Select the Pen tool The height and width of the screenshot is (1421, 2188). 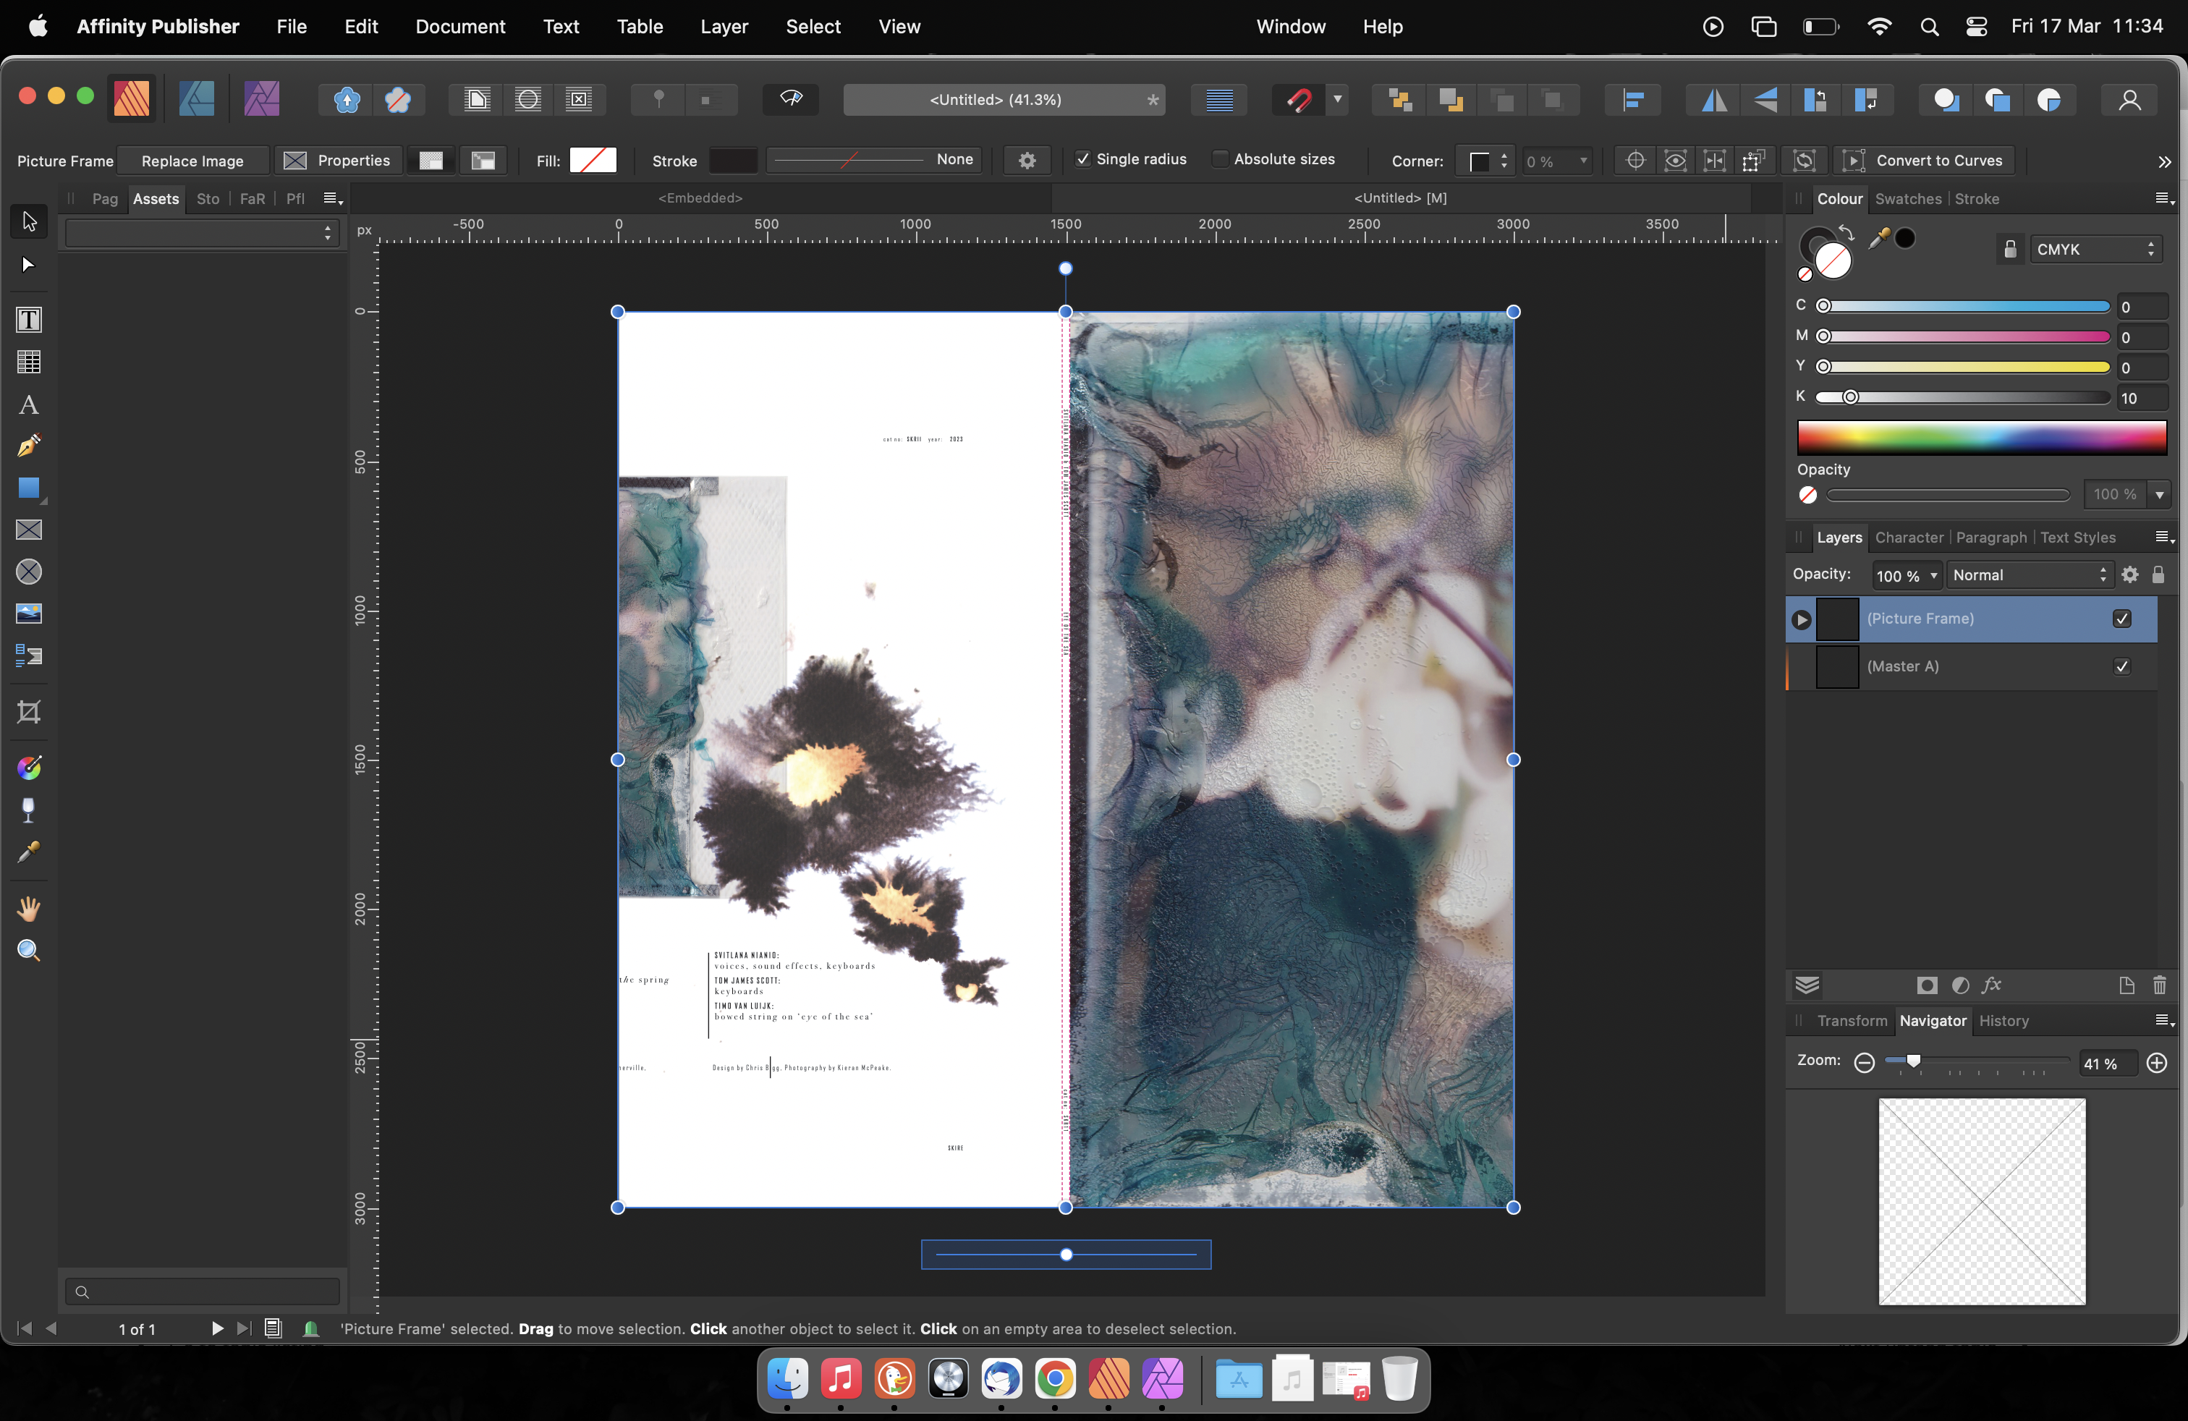point(28,446)
